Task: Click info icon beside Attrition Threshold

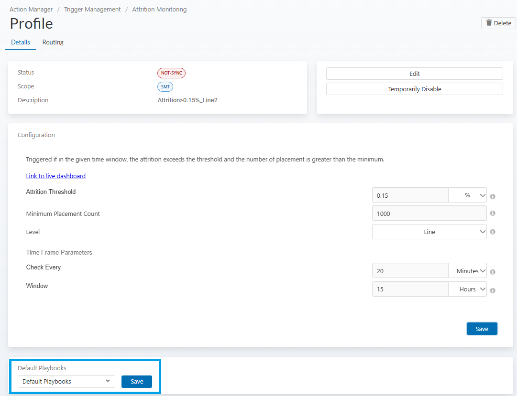Action: (x=493, y=196)
